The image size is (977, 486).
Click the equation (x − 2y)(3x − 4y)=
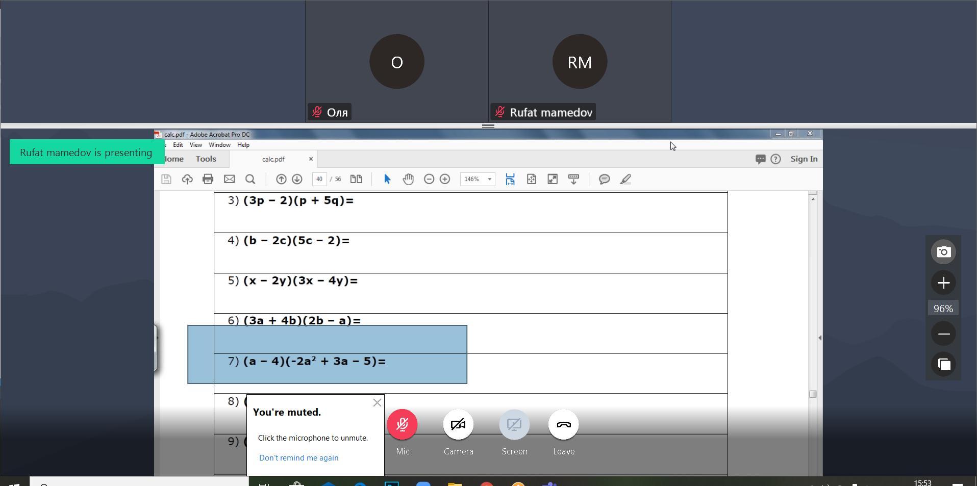coord(300,281)
